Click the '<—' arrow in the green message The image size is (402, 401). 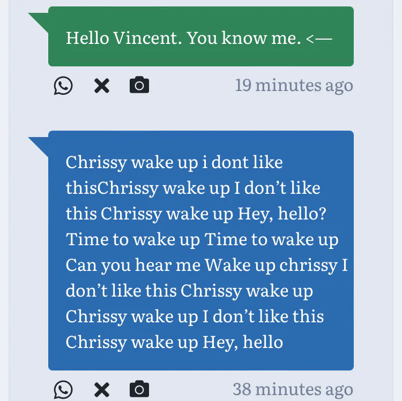(319, 38)
